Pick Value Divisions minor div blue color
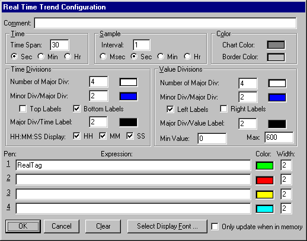This screenshot has width=307, height=241. [x=277, y=98]
